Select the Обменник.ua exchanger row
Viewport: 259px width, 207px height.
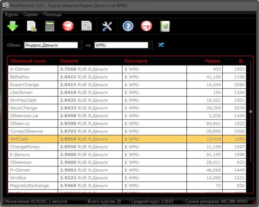[x=127, y=116]
